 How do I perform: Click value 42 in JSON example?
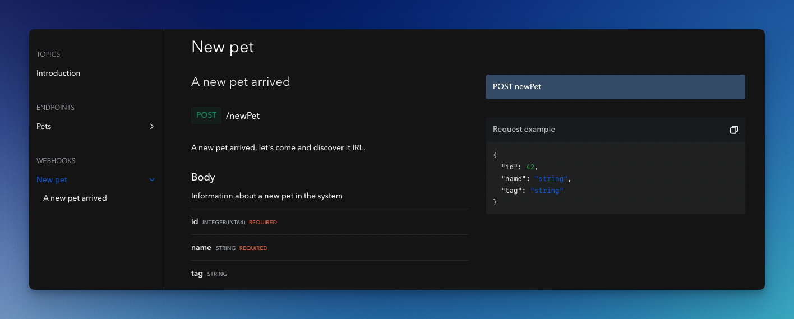click(530, 167)
